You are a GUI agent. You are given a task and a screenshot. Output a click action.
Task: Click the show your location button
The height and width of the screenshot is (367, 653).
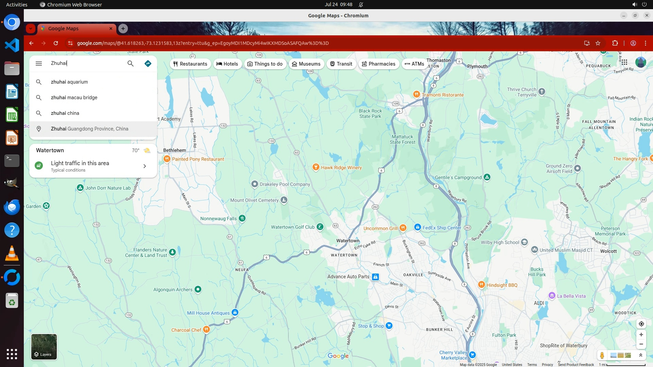[641, 324]
